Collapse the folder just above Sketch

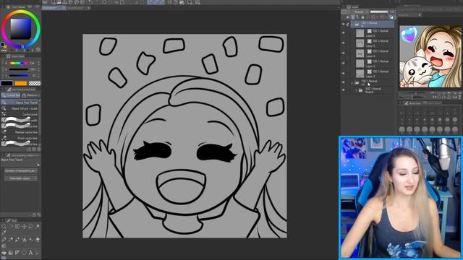(x=352, y=83)
